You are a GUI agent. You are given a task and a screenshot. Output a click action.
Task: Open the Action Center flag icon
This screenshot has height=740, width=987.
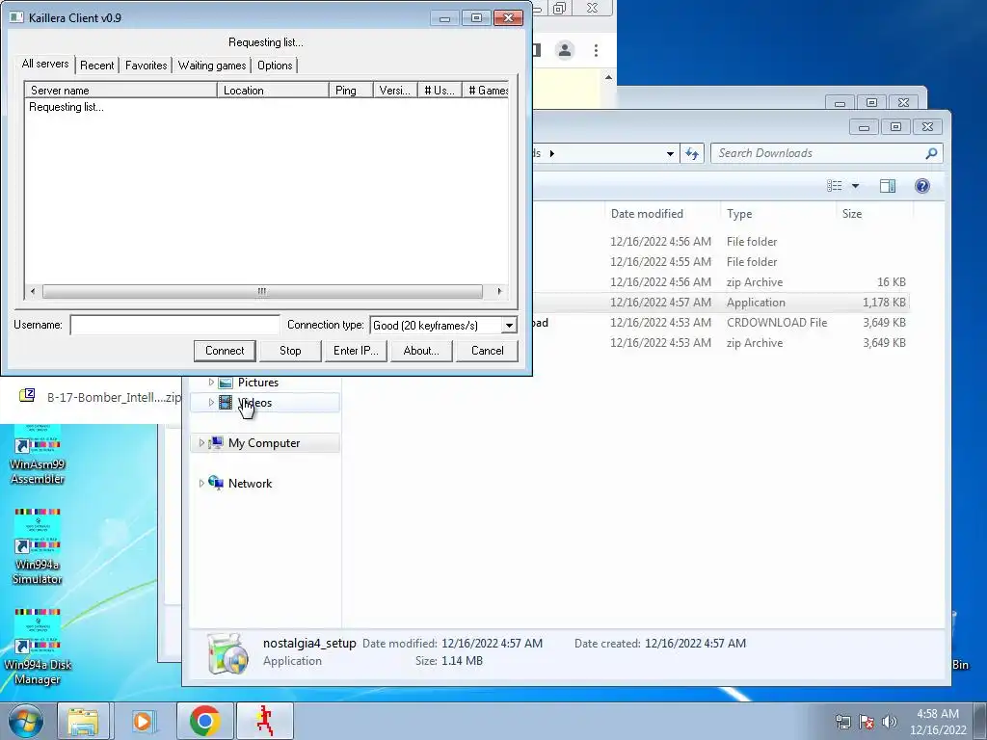click(867, 722)
